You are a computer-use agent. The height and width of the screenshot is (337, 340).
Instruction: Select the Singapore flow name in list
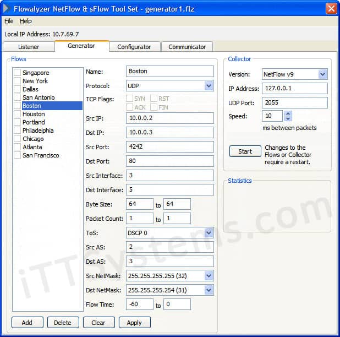[x=36, y=73]
